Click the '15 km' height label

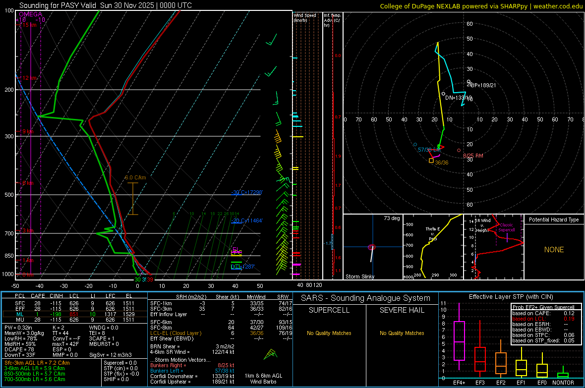(x=30, y=25)
